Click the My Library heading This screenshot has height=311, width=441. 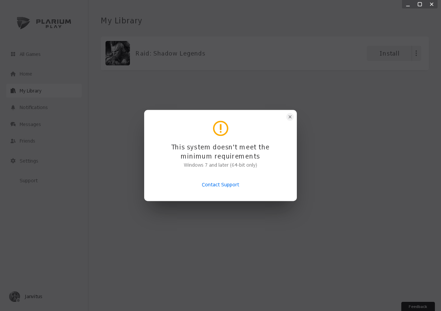click(x=121, y=21)
